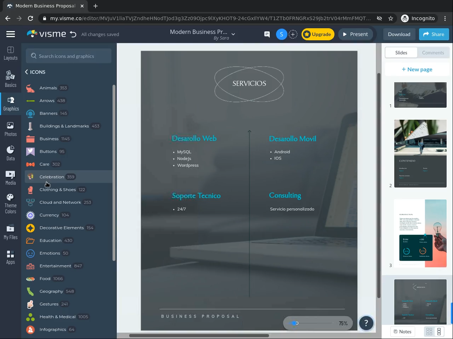Open the Education icon category
The image size is (453, 339).
[x=68, y=240]
